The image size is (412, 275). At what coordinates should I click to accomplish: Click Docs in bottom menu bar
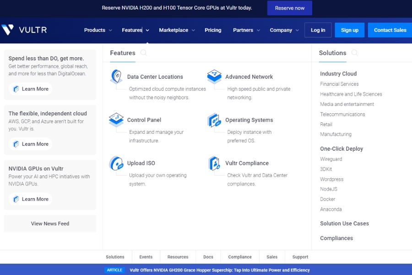[208, 257]
